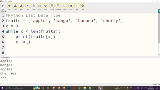Open Task View on the taskbar
The image size is (160, 90).
click(x=48, y=88)
